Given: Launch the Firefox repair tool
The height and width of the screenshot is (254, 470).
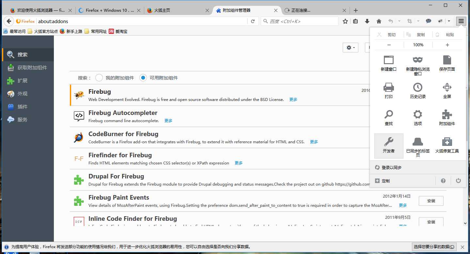Looking at the screenshot, I should coord(447,145).
